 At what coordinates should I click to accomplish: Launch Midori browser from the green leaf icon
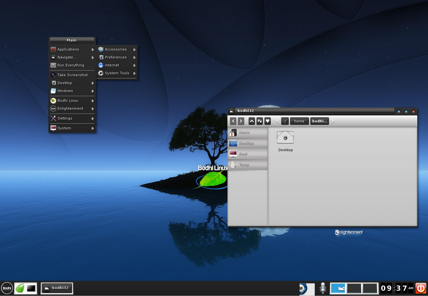(x=20, y=288)
